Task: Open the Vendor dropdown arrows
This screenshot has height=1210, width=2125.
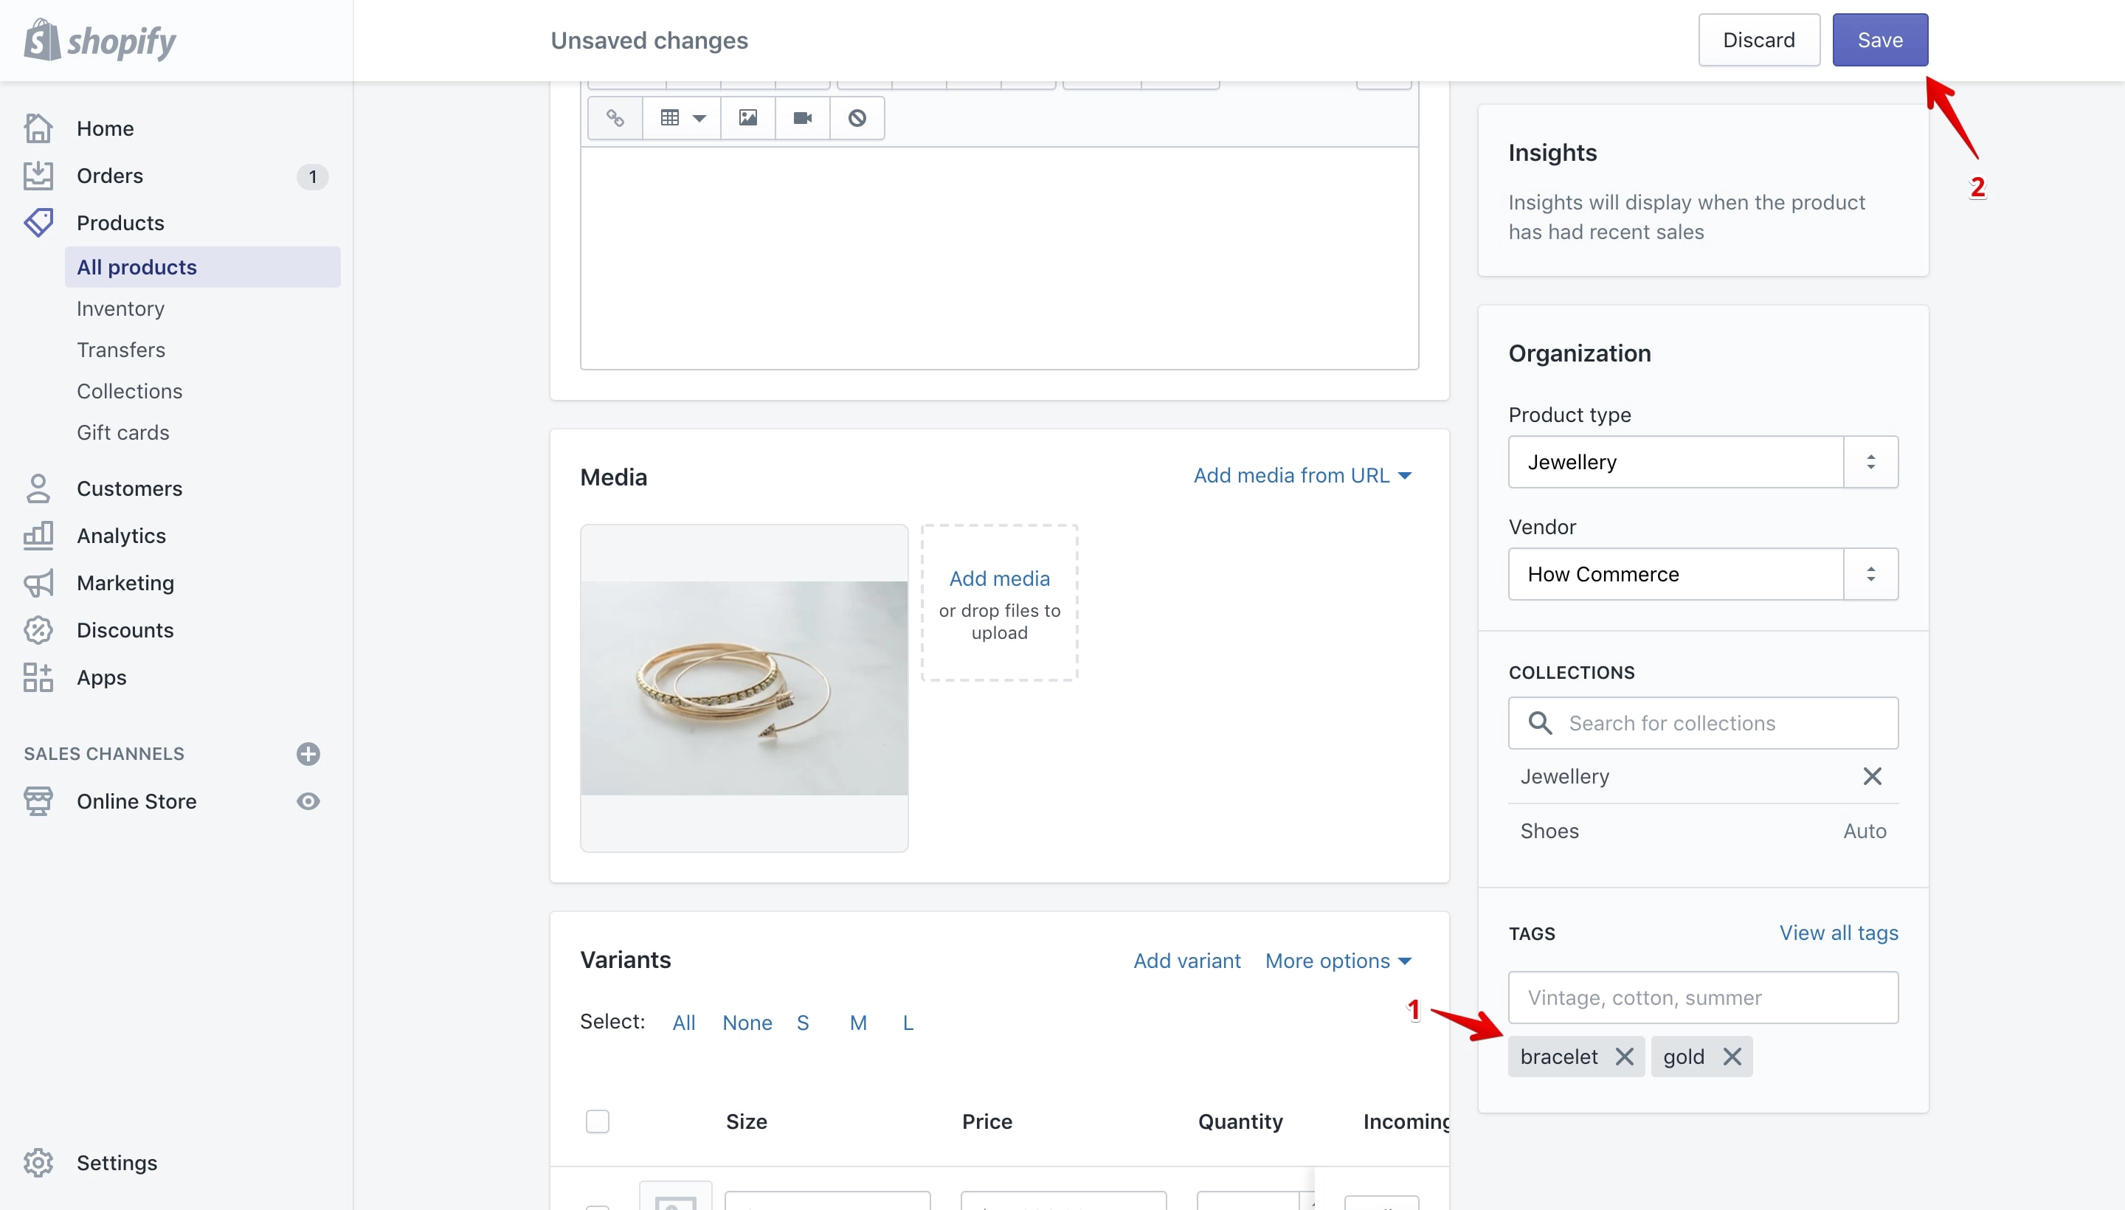Action: point(1870,573)
